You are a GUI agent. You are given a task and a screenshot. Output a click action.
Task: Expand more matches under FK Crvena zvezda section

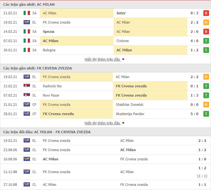click(x=105, y=123)
